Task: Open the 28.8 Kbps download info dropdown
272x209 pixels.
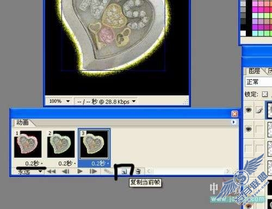Action: pos(134,101)
